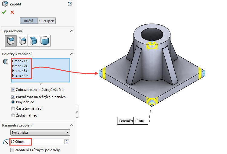Collapse the Typ zaoblení section
The width and height of the screenshot is (227, 154).
(72, 31)
